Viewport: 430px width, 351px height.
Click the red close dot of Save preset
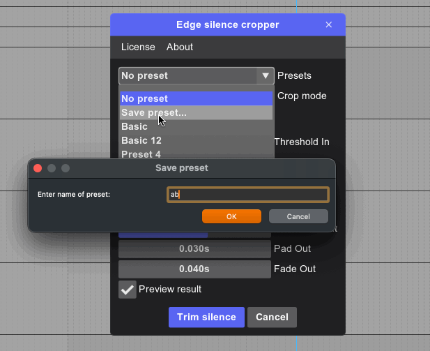point(38,168)
